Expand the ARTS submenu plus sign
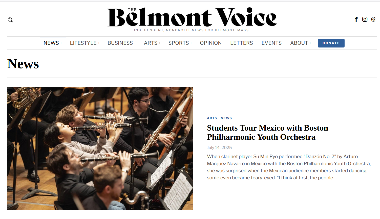The image size is (380, 219). pyautogui.click(x=160, y=43)
